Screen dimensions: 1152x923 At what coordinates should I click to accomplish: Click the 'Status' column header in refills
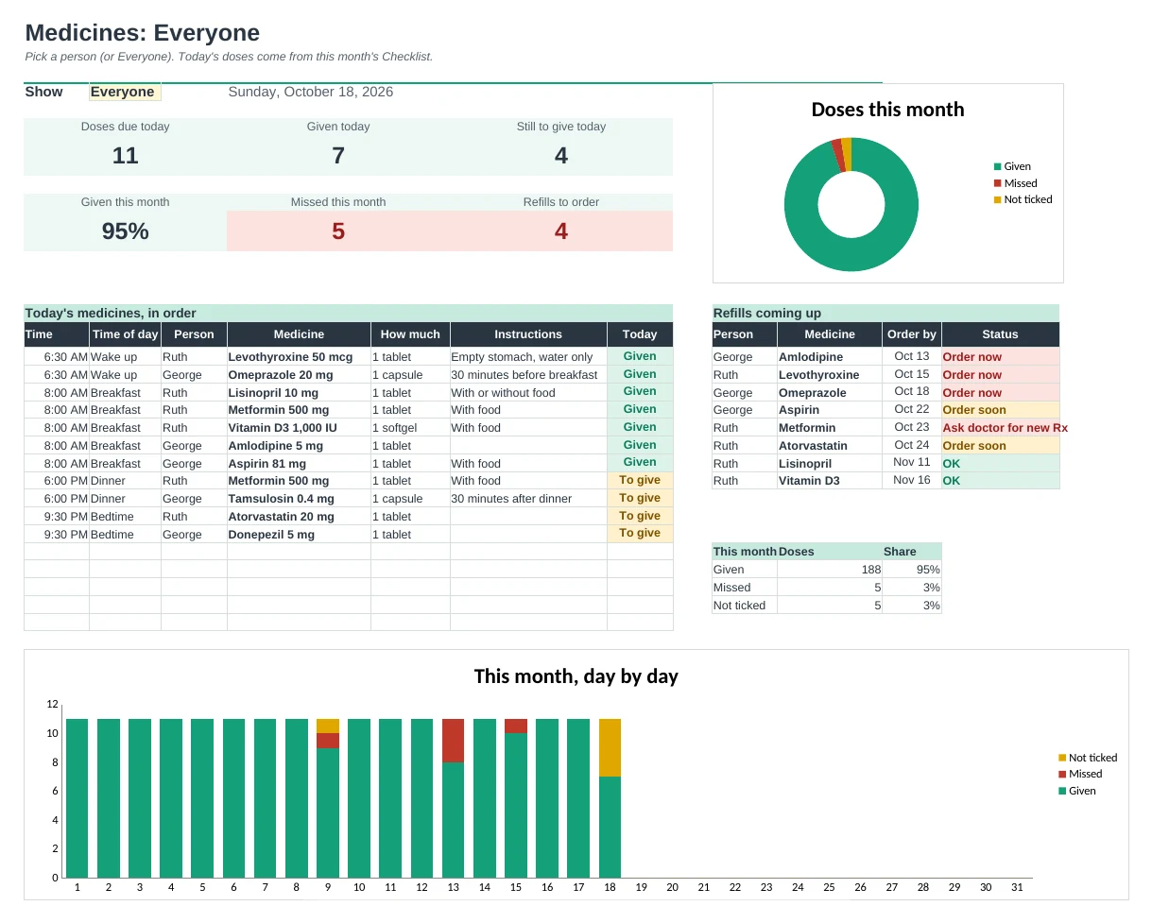click(x=1000, y=334)
